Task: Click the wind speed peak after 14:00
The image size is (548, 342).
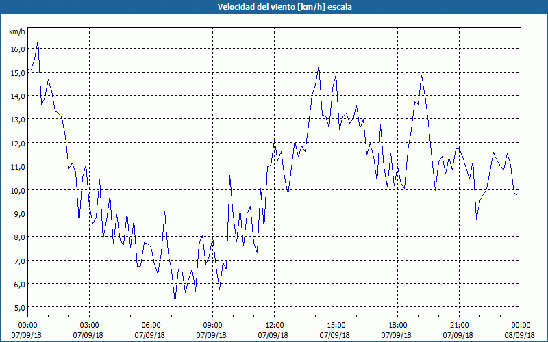Action: click(319, 66)
